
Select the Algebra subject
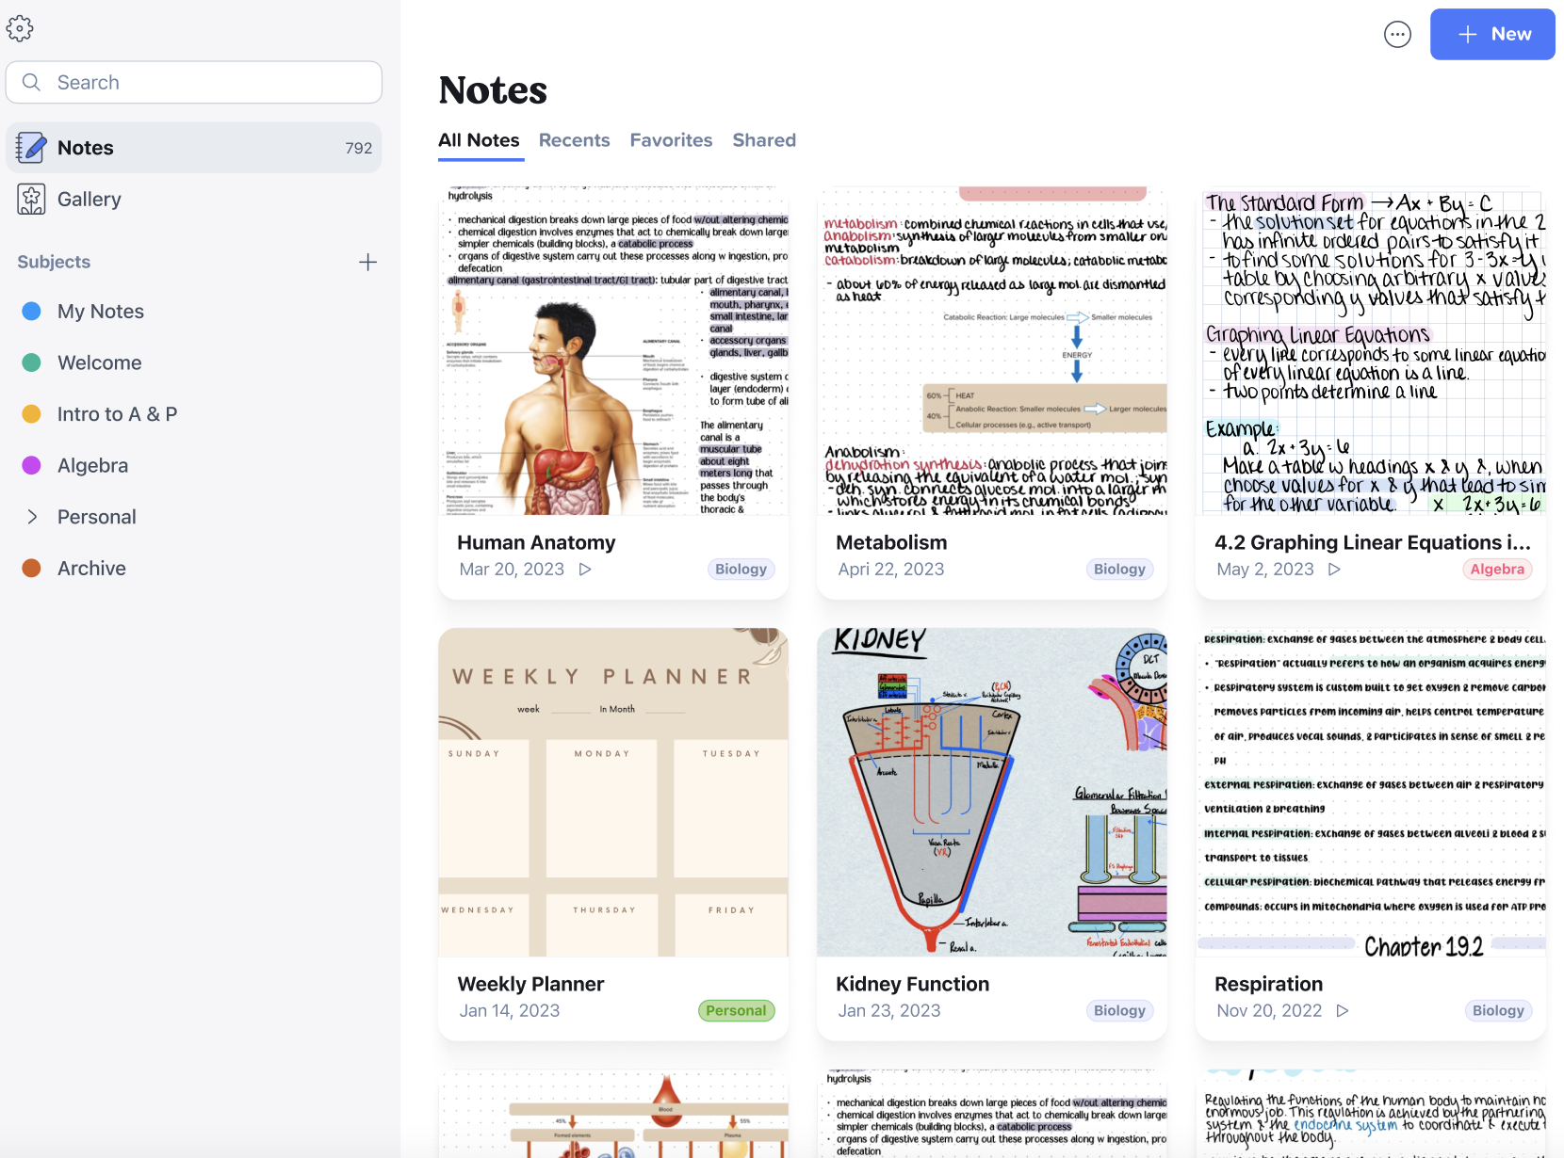(92, 465)
